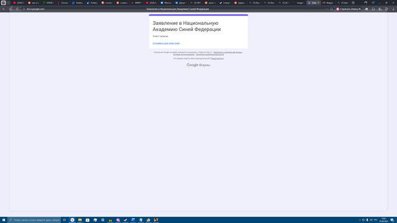Switch to the 'Image' tab

298,2
